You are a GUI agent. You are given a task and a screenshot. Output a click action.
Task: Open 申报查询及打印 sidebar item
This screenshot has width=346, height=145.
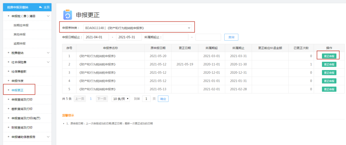pyautogui.click(x=22, y=99)
